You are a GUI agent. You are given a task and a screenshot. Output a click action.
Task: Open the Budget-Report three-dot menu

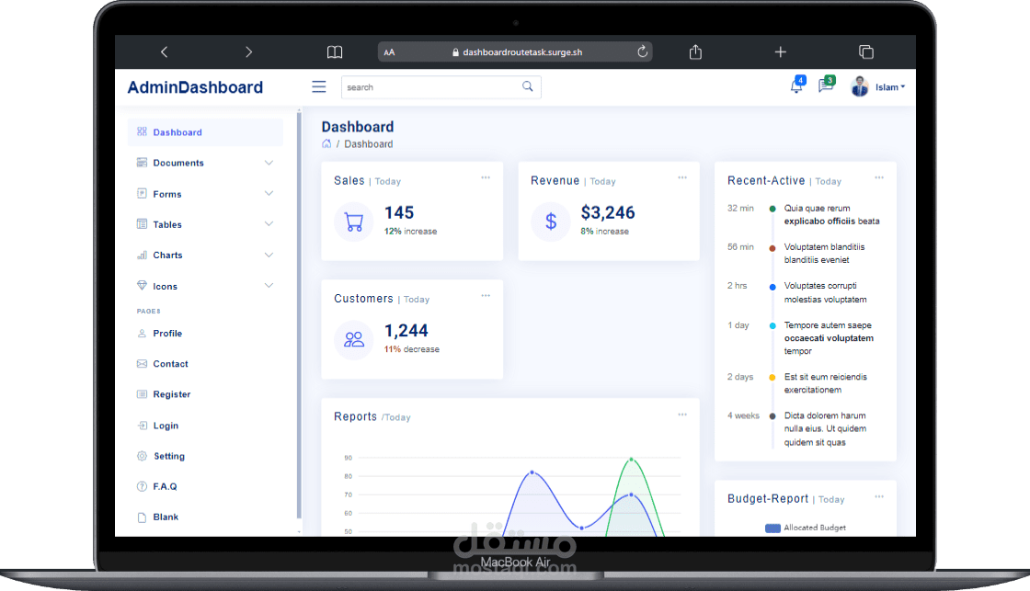[x=879, y=496]
